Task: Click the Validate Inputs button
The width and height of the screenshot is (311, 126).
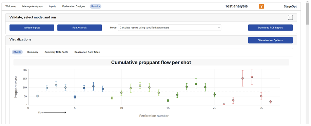Action: [32, 28]
